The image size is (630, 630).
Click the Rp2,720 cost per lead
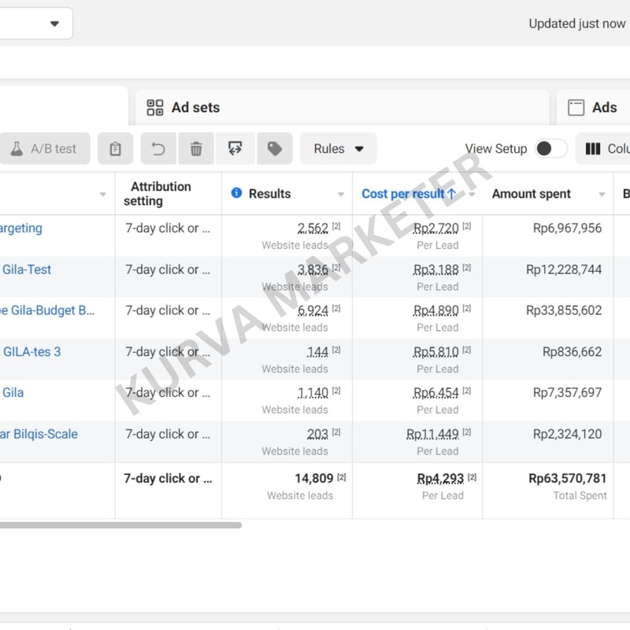[x=436, y=228]
